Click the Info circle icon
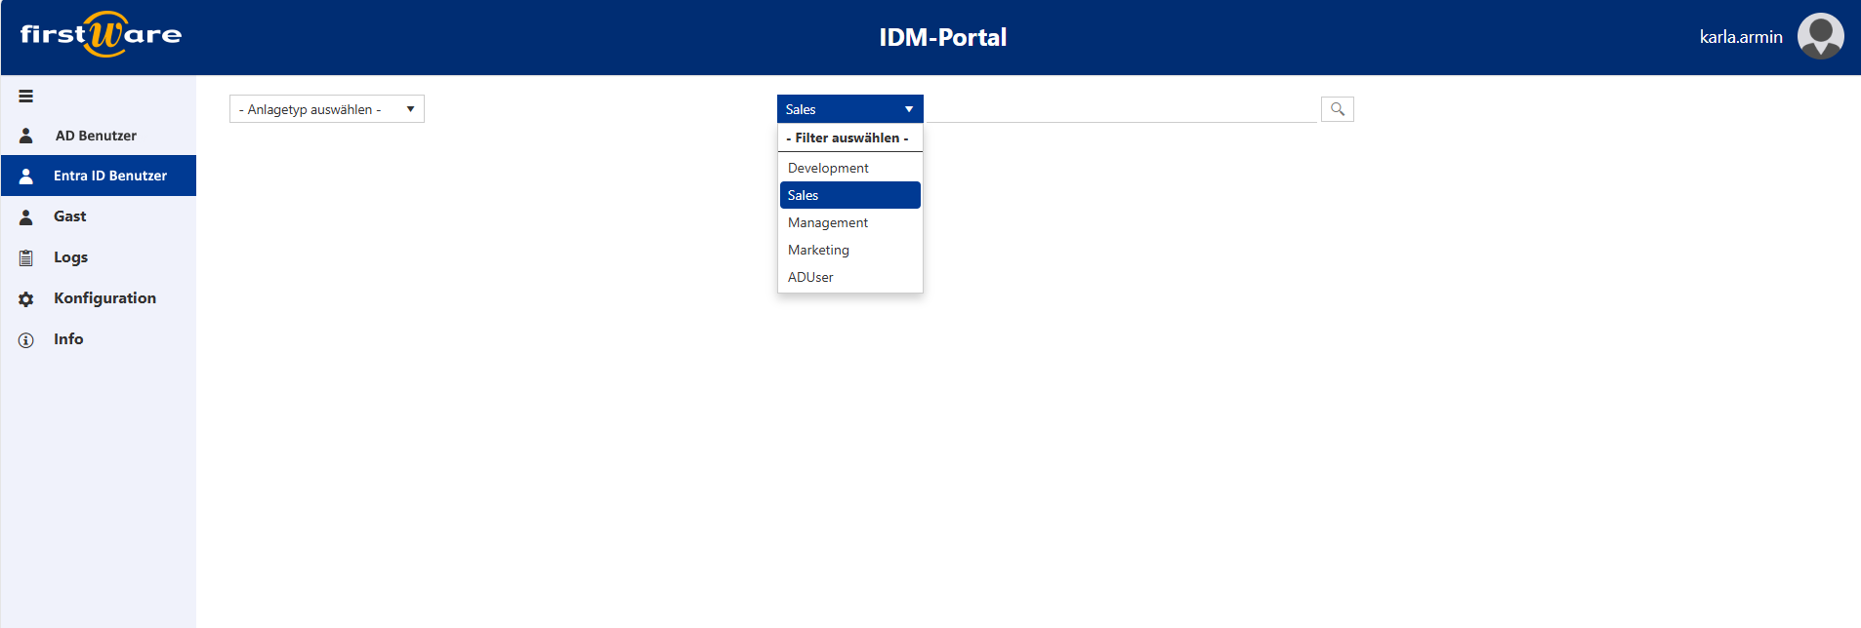 (x=26, y=340)
